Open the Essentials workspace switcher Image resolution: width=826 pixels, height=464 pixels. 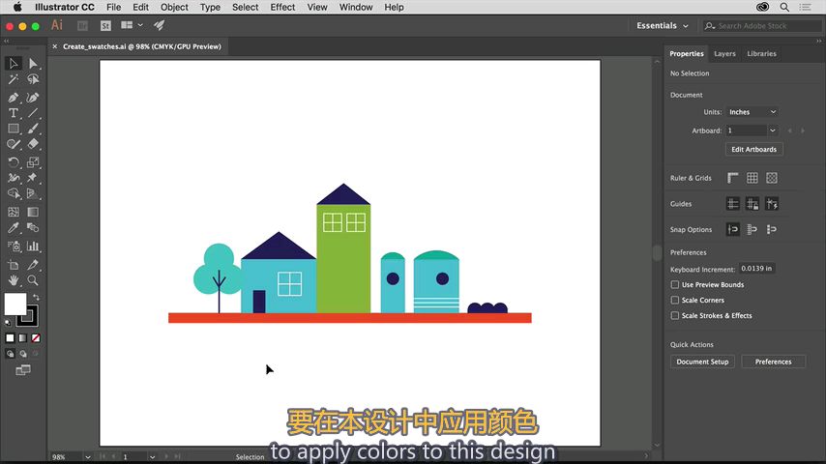coord(663,26)
